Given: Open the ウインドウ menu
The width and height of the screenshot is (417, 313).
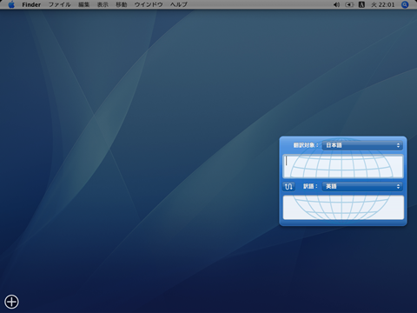Looking at the screenshot, I should coord(149,4).
